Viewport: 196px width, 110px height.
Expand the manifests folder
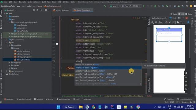click(7, 16)
